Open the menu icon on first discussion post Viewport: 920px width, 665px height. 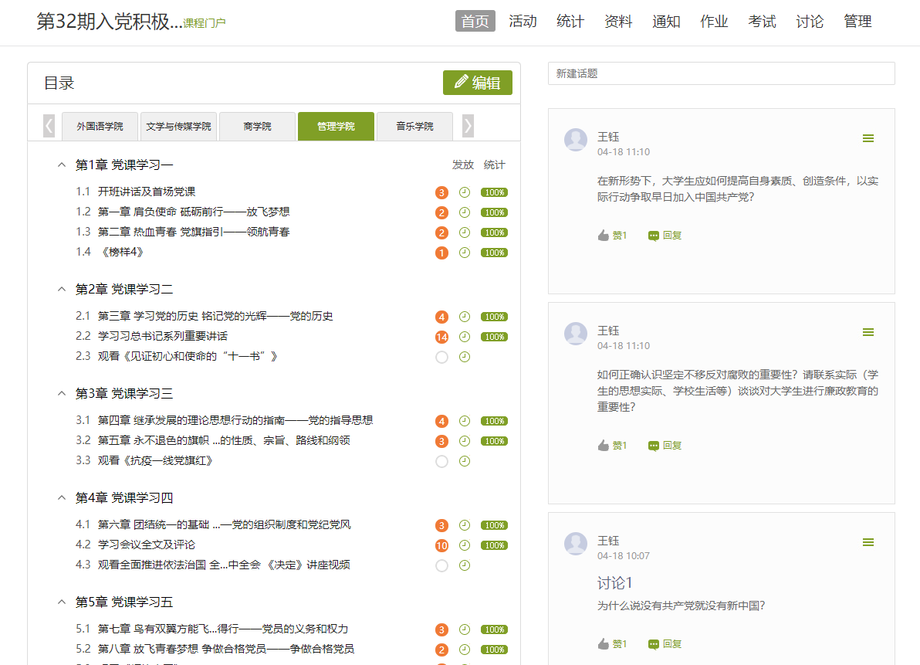point(868,138)
